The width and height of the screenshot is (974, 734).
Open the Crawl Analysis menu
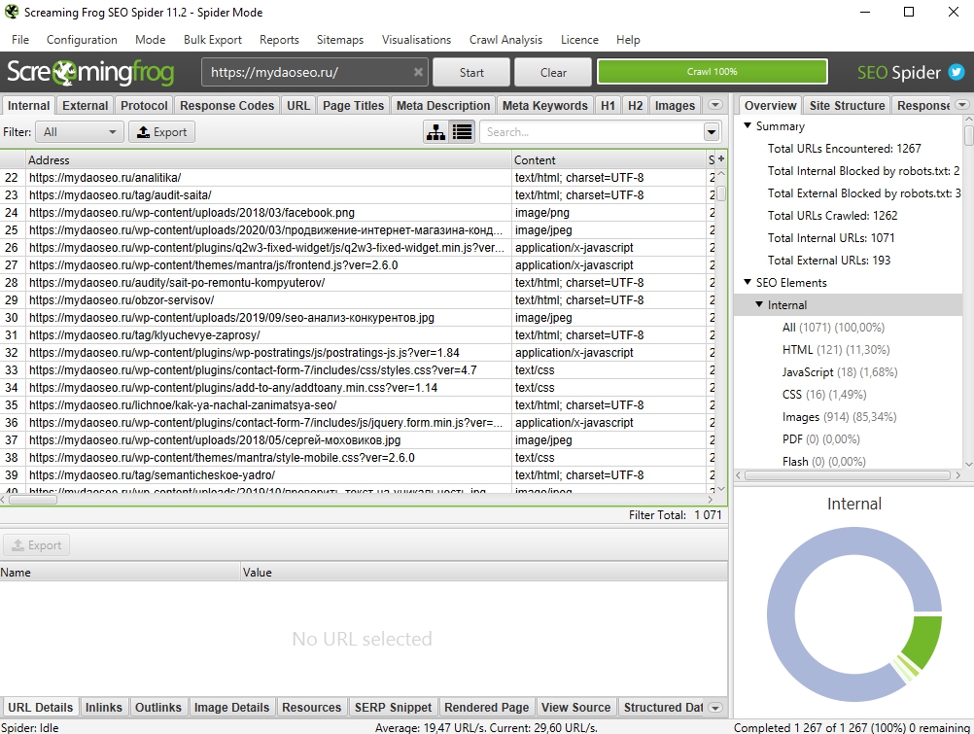coord(505,39)
